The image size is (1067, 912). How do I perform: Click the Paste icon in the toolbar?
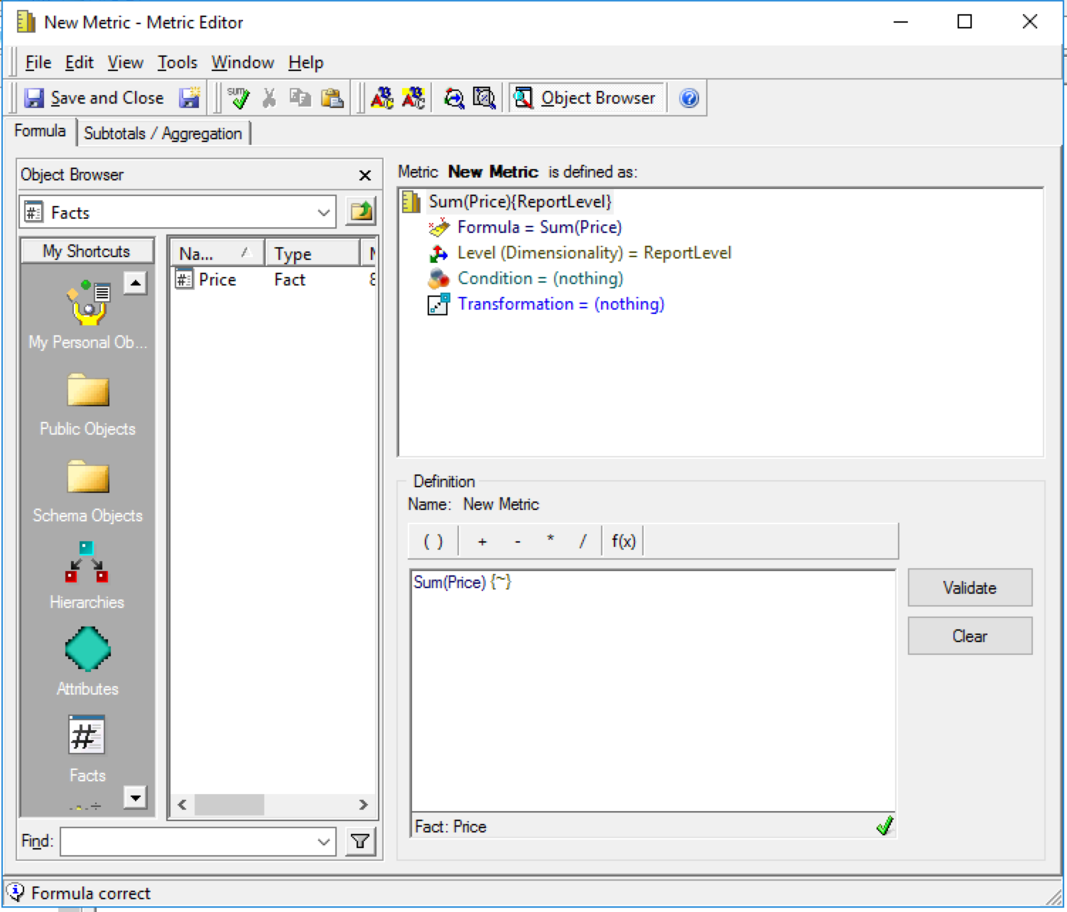(332, 98)
